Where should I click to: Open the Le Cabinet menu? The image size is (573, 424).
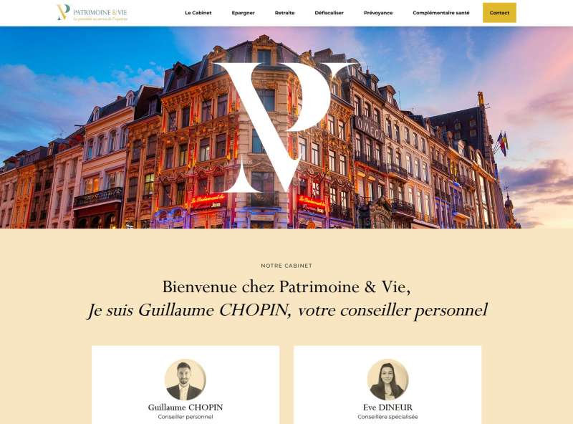(x=198, y=13)
